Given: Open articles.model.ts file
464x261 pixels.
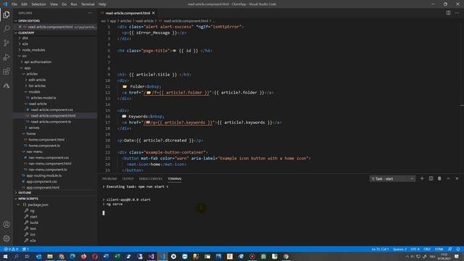Looking at the screenshot, I should 43,98.
